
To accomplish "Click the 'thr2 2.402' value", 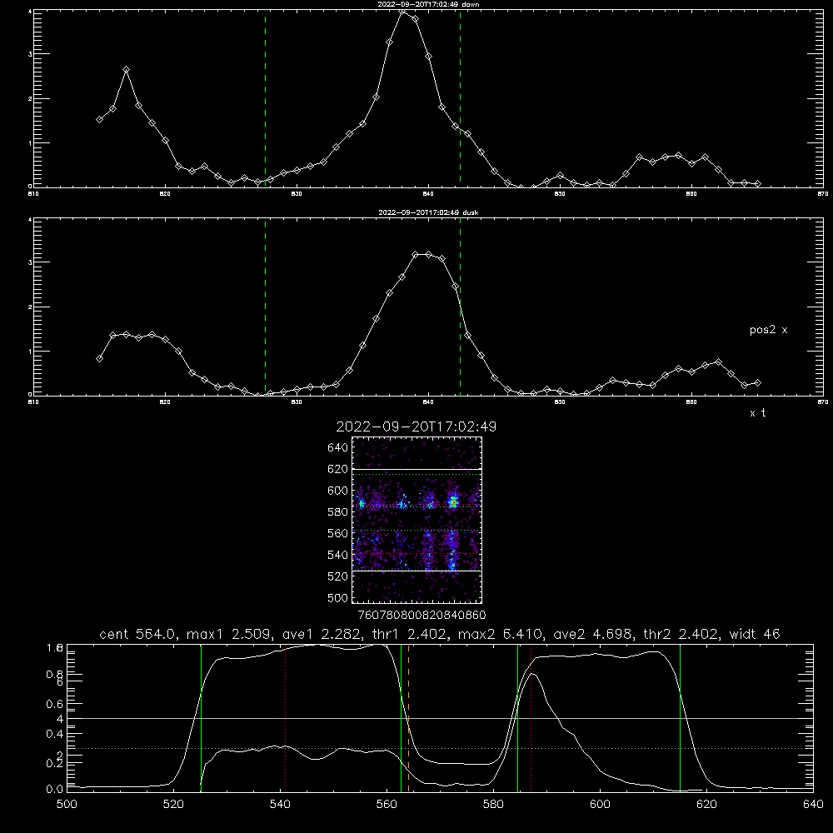I will 681,634.
